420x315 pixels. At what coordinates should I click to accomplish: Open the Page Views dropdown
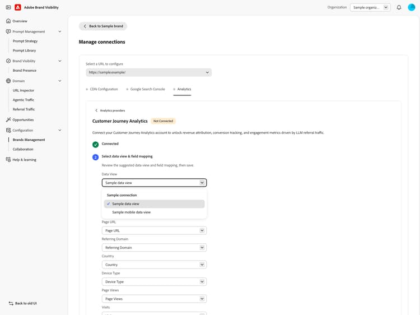[x=155, y=299]
